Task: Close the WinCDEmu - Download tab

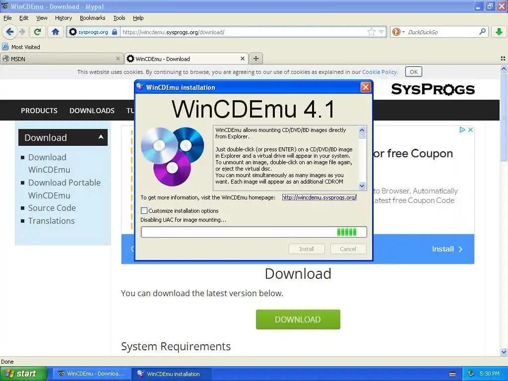Action: point(242,59)
